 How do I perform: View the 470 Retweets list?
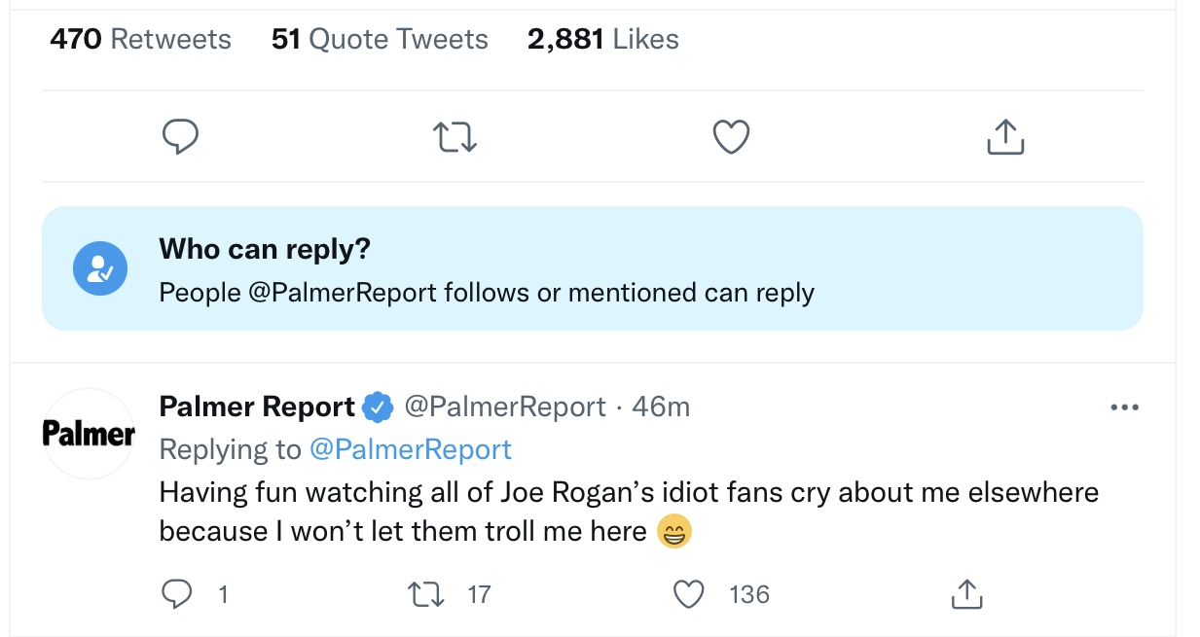point(140,39)
